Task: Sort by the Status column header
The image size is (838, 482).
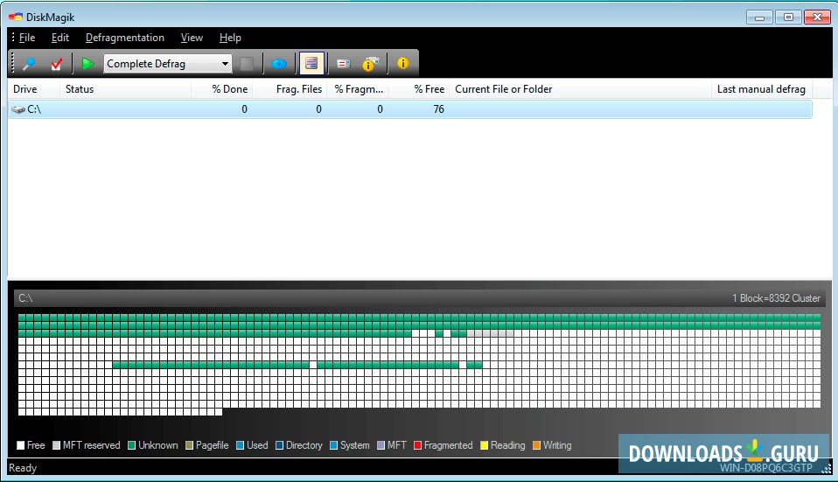Action: 126,89
